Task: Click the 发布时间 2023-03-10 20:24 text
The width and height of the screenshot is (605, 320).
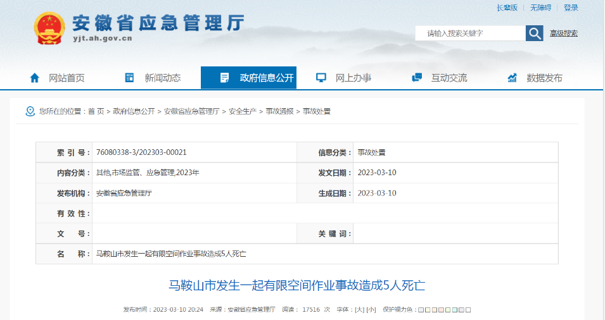Action: point(163,310)
